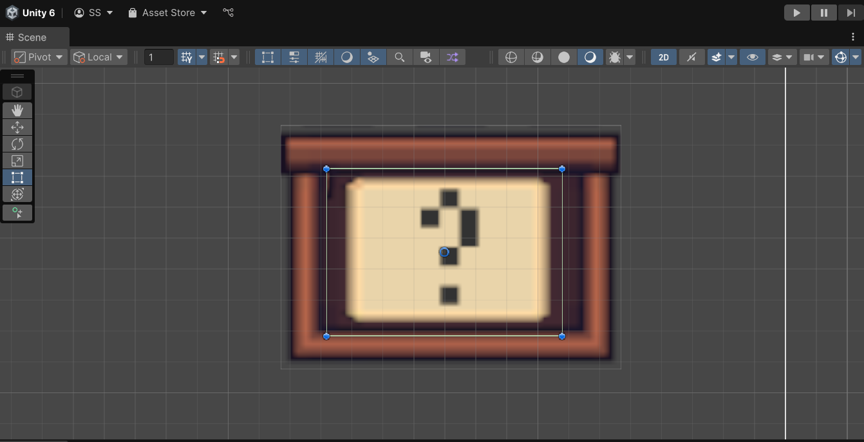Open the Local handle rotation dropdown
864x442 pixels.
pos(99,57)
